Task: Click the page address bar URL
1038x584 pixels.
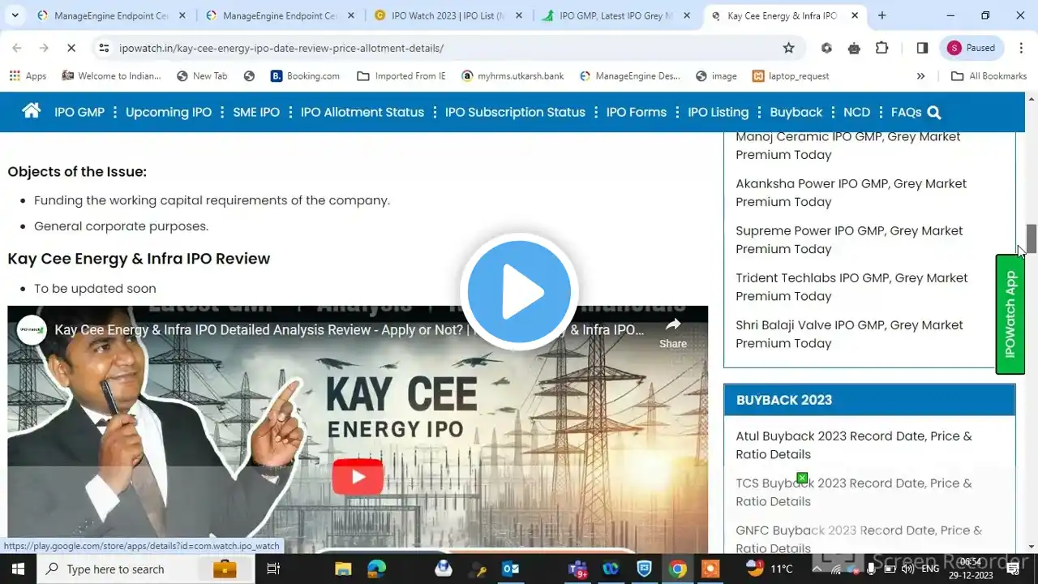Action: click(281, 48)
